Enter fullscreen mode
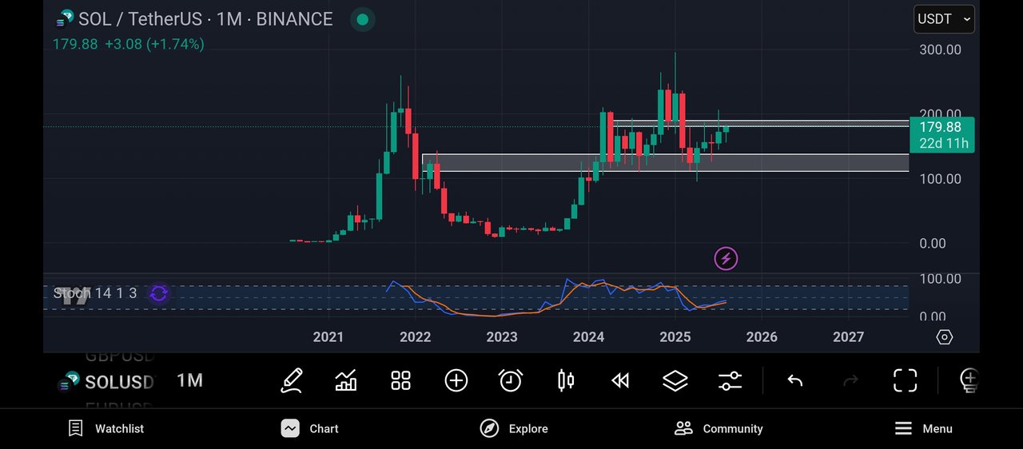This screenshot has width=1023, height=449. [x=905, y=380]
